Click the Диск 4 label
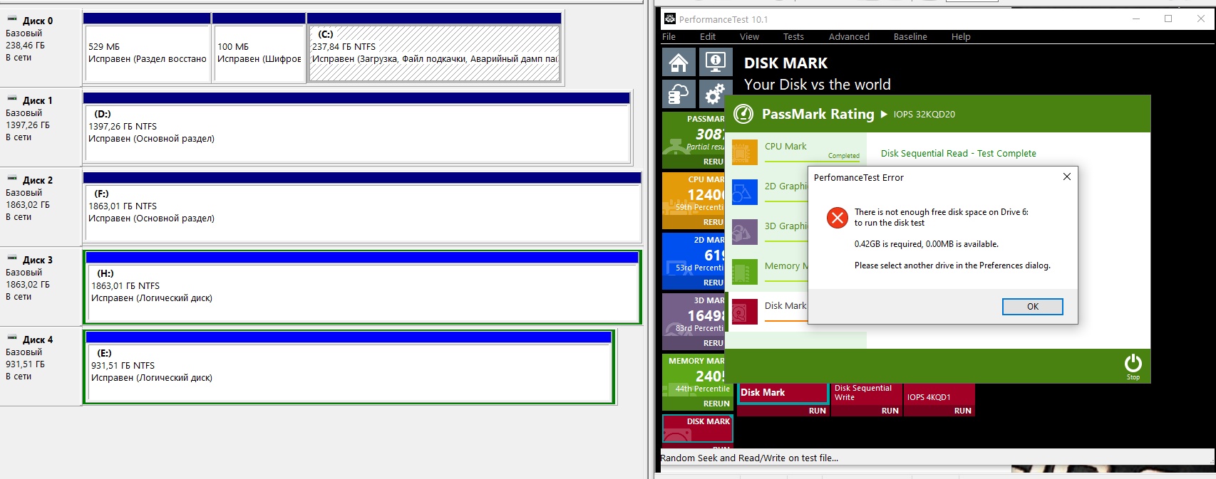 (x=38, y=339)
